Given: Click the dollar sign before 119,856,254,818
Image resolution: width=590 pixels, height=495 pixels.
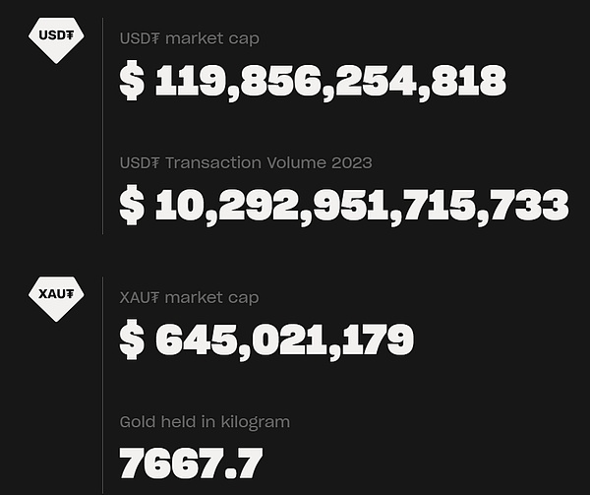Looking at the screenshot, I should click(132, 80).
